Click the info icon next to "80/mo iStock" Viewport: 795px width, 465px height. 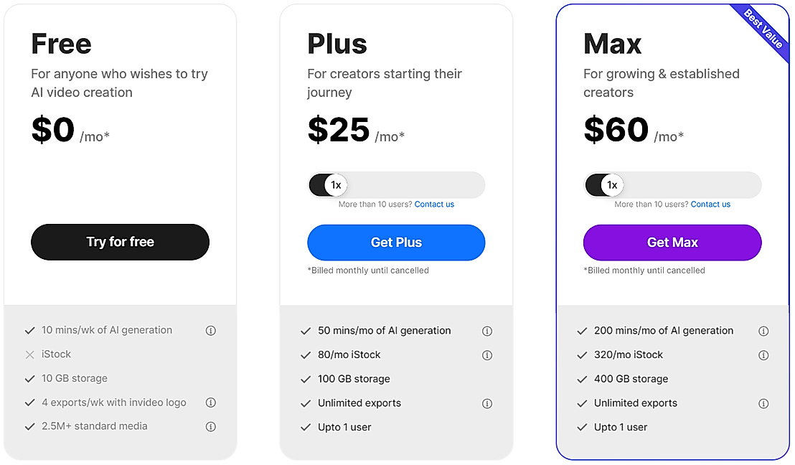(x=487, y=354)
